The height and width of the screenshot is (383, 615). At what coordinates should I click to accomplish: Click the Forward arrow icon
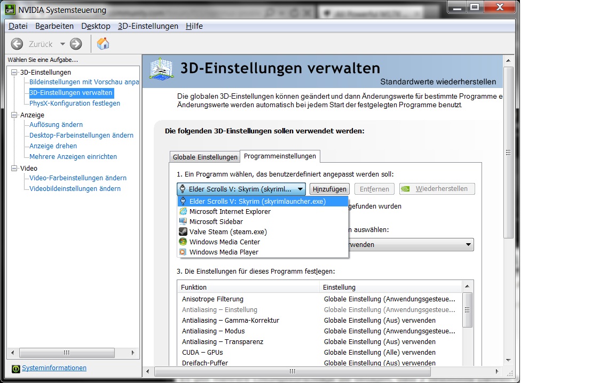[76, 44]
